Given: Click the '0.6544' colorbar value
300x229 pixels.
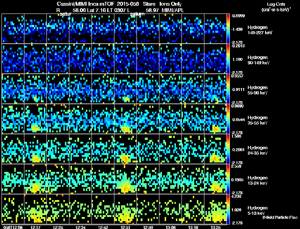Looking at the screenshot, I should 238,120.
